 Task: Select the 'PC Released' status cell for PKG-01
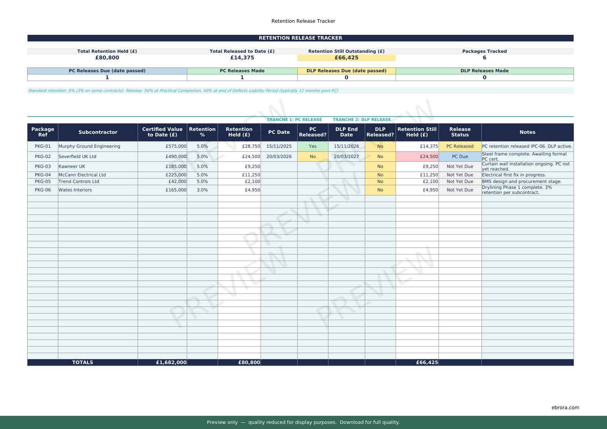pos(459,146)
